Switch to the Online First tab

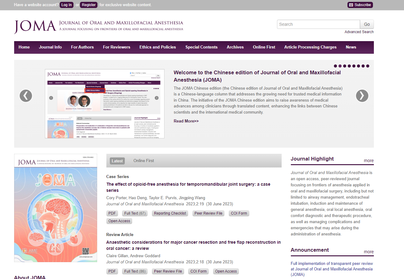point(144,161)
